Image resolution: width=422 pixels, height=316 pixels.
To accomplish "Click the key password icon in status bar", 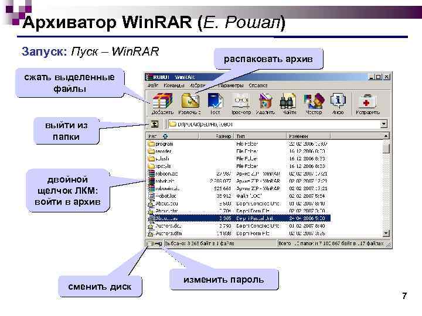I will point(158,243).
